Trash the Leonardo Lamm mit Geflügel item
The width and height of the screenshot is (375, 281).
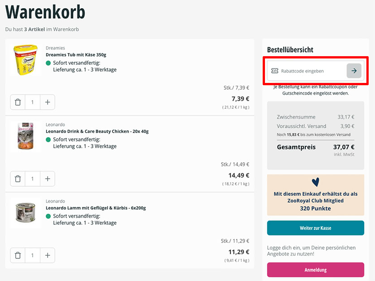click(x=18, y=255)
